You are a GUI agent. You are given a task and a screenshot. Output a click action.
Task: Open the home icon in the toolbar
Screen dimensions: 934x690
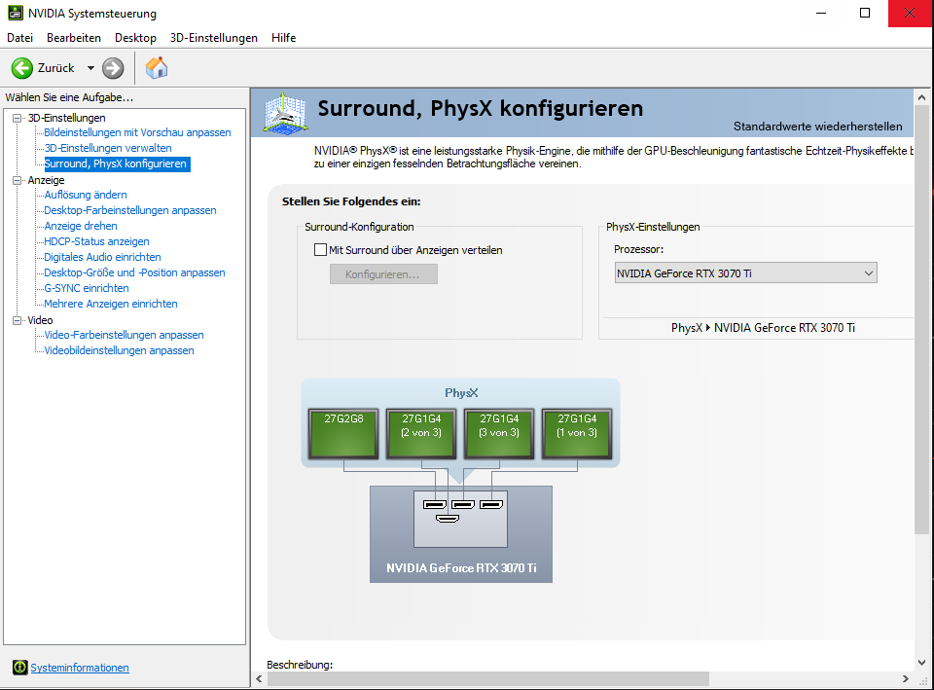157,68
